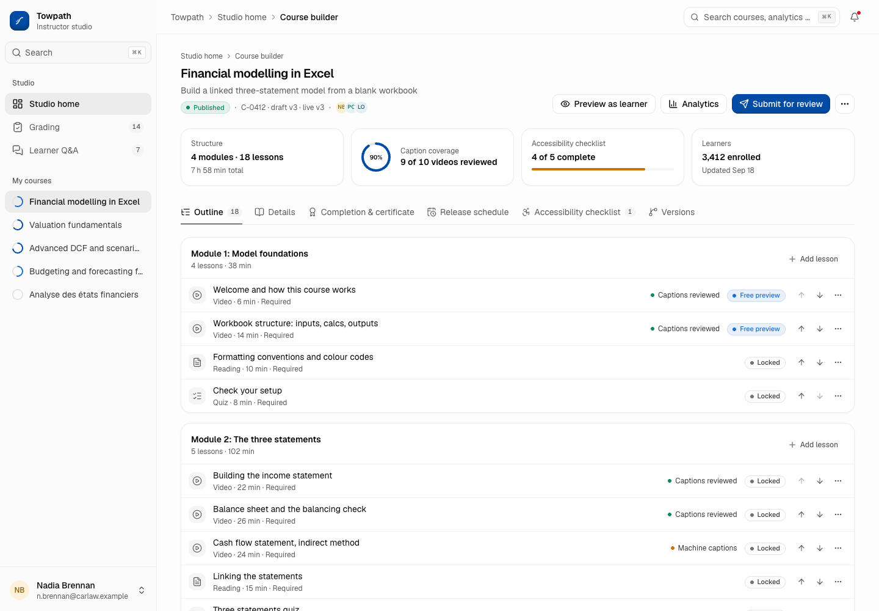The width and height of the screenshot is (879, 611).
Task: Click the 'Search courses, analytics' top search box
Action: (x=762, y=17)
